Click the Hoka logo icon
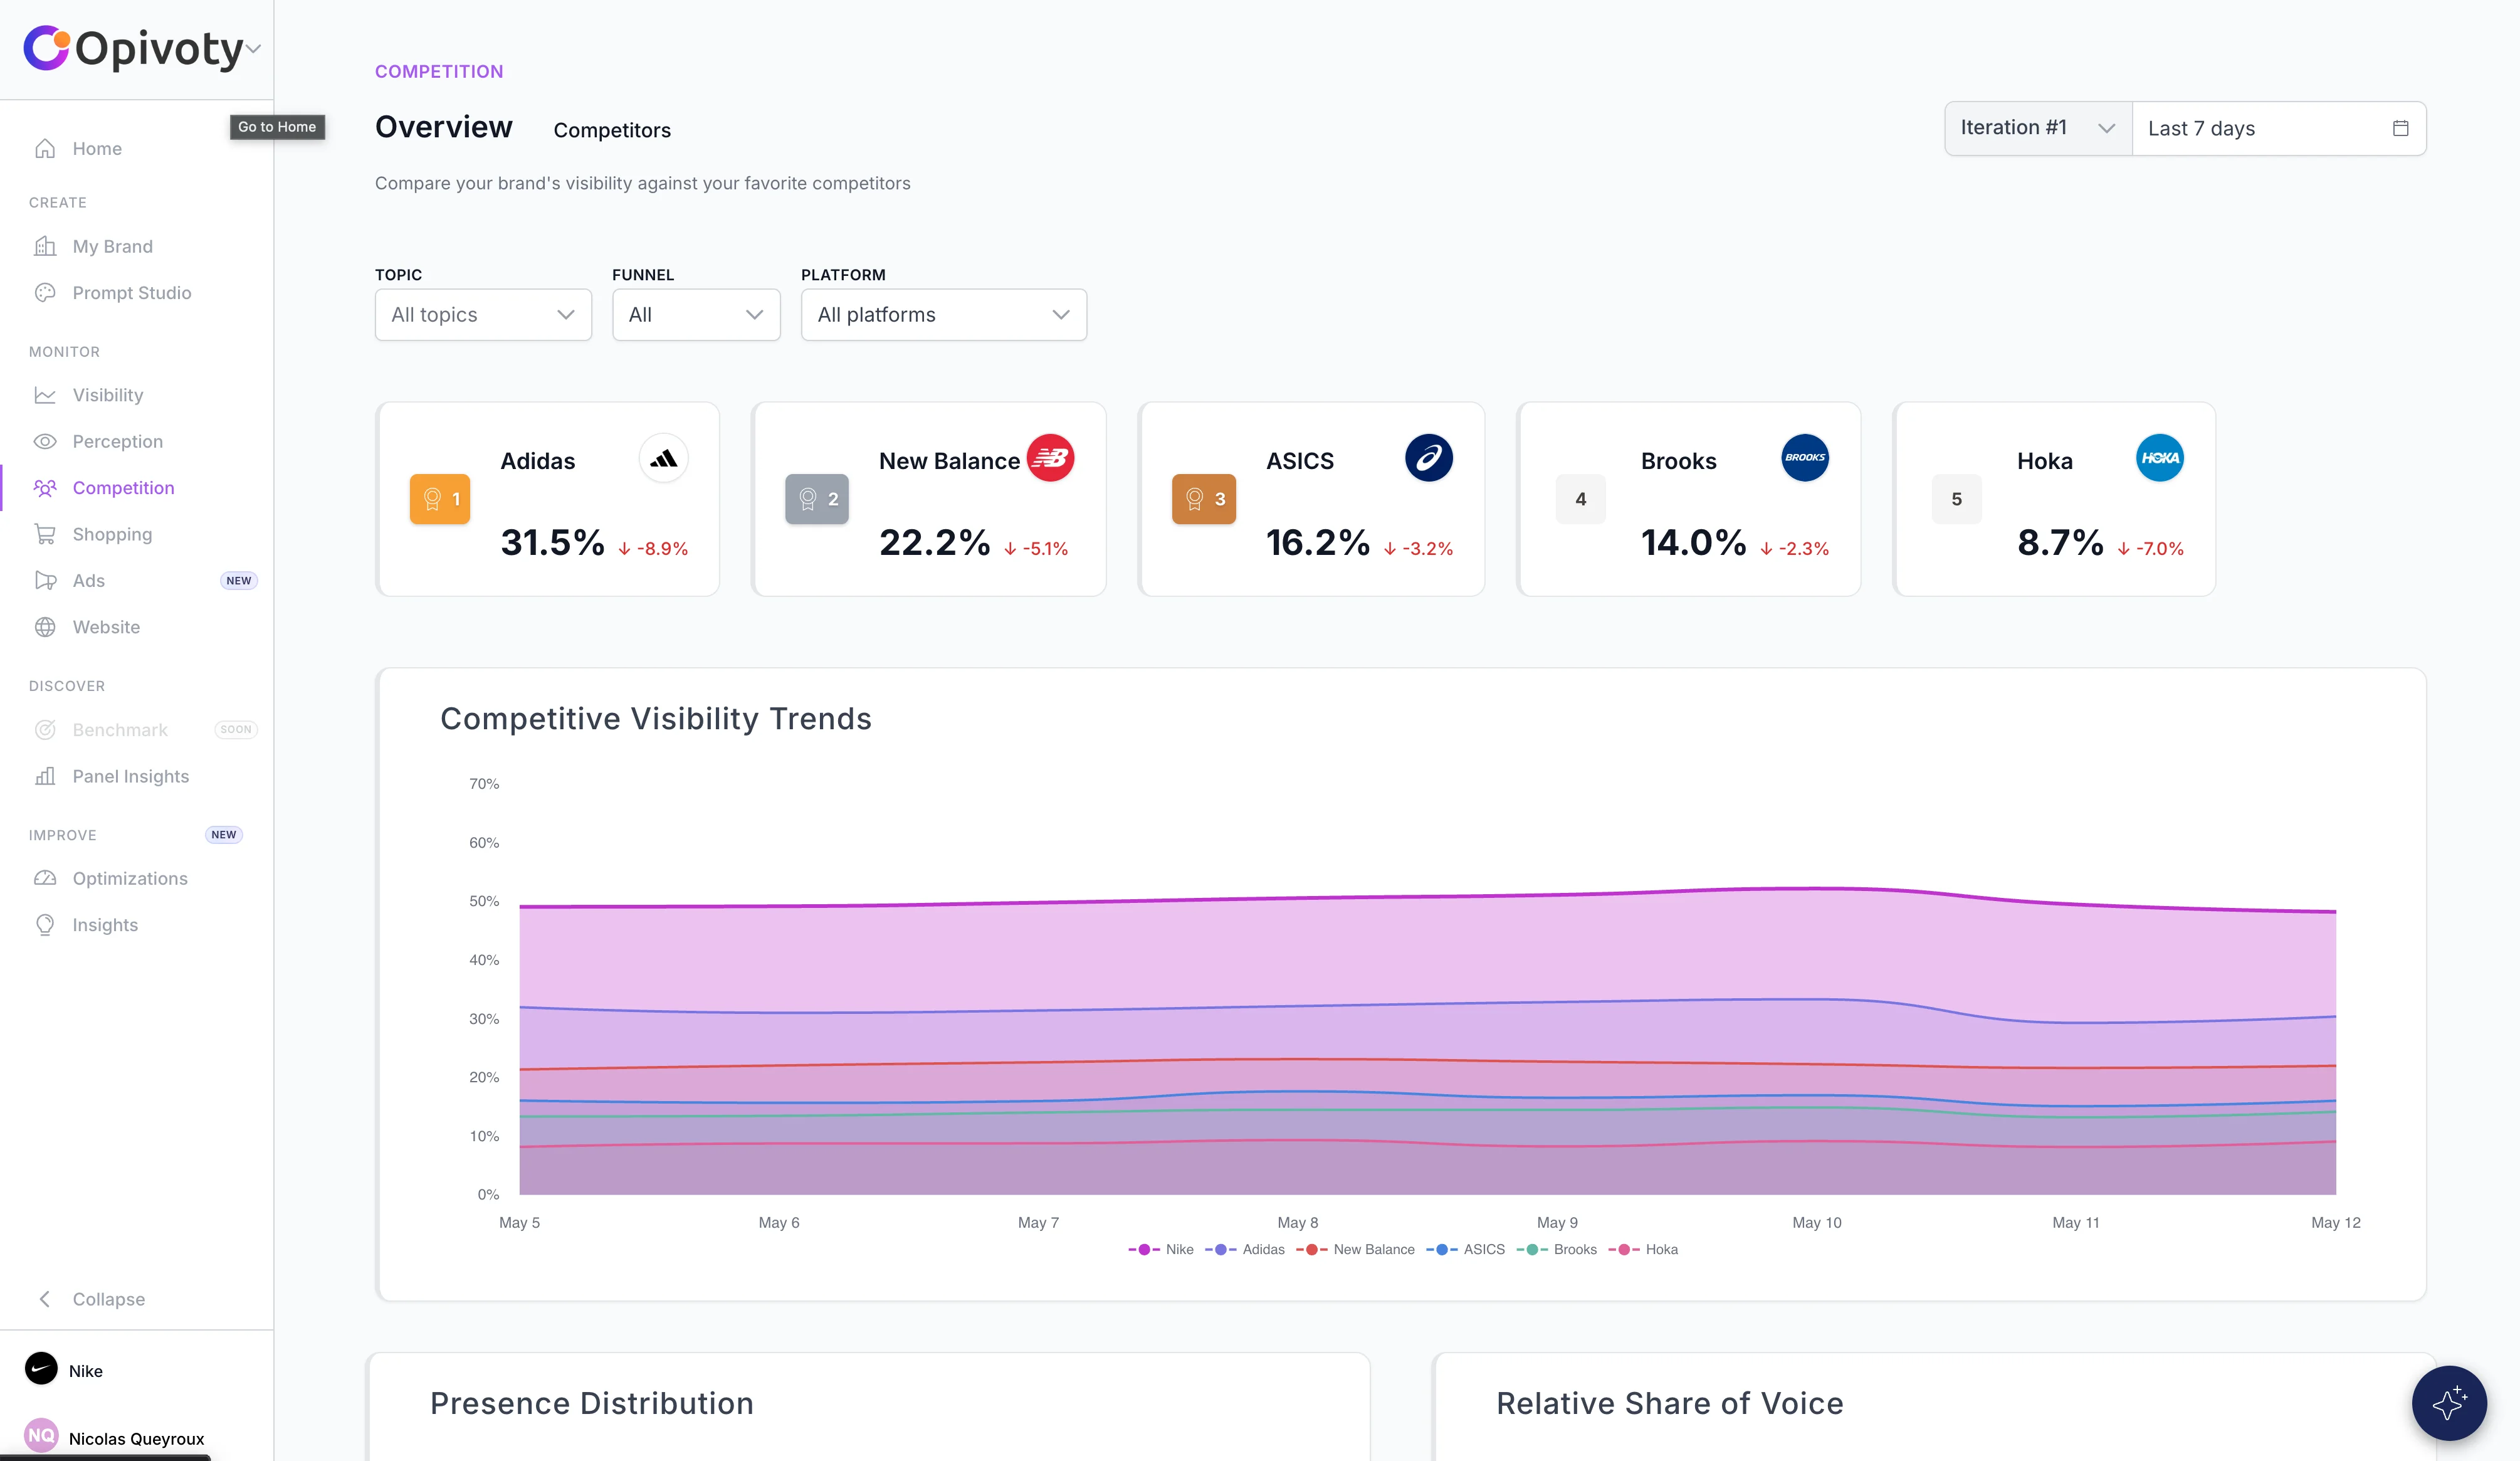This screenshot has height=1461, width=2520. click(x=2160, y=458)
